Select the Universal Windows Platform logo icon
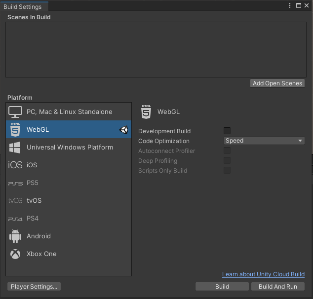Image resolution: width=313 pixels, height=299 pixels. (15, 148)
